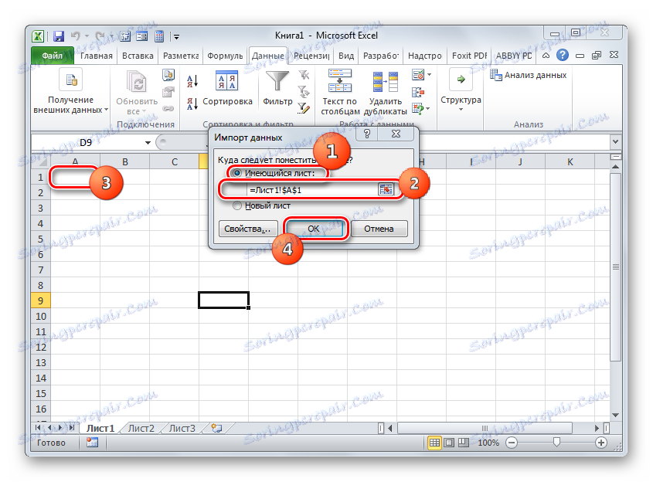The image size is (653, 482).
Task: Click the Sort Z to A descending icon
Action: (x=192, y=104)
